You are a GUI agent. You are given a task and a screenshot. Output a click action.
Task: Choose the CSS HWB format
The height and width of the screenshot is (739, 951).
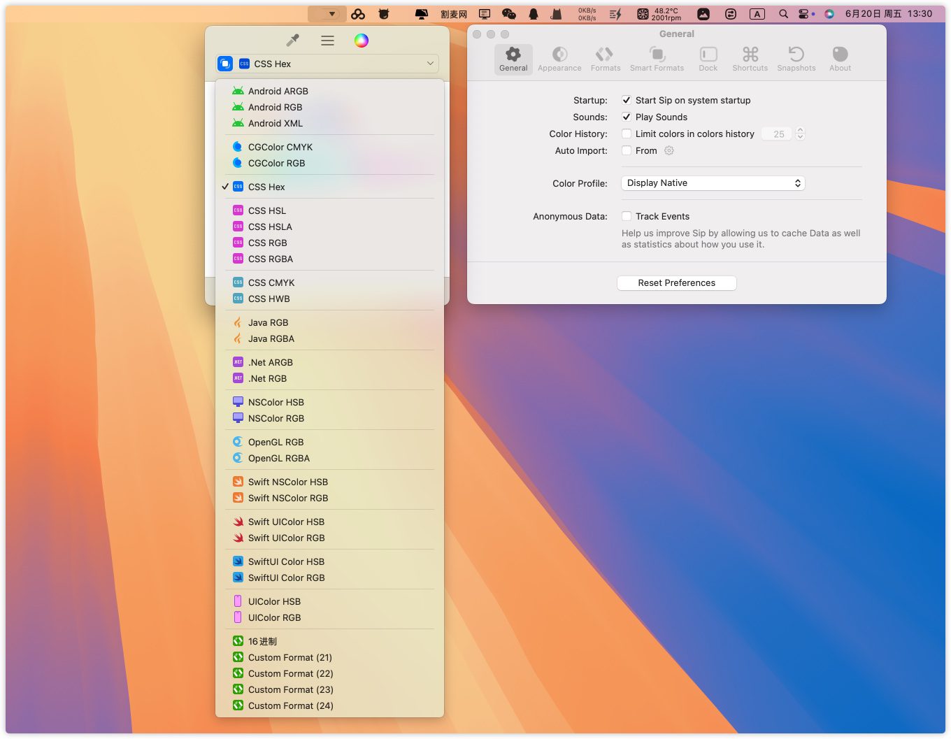330,299
